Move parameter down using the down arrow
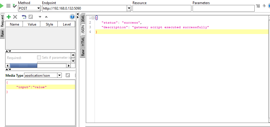270x127 pixels. pyautogui.click(x=40, y=17)
